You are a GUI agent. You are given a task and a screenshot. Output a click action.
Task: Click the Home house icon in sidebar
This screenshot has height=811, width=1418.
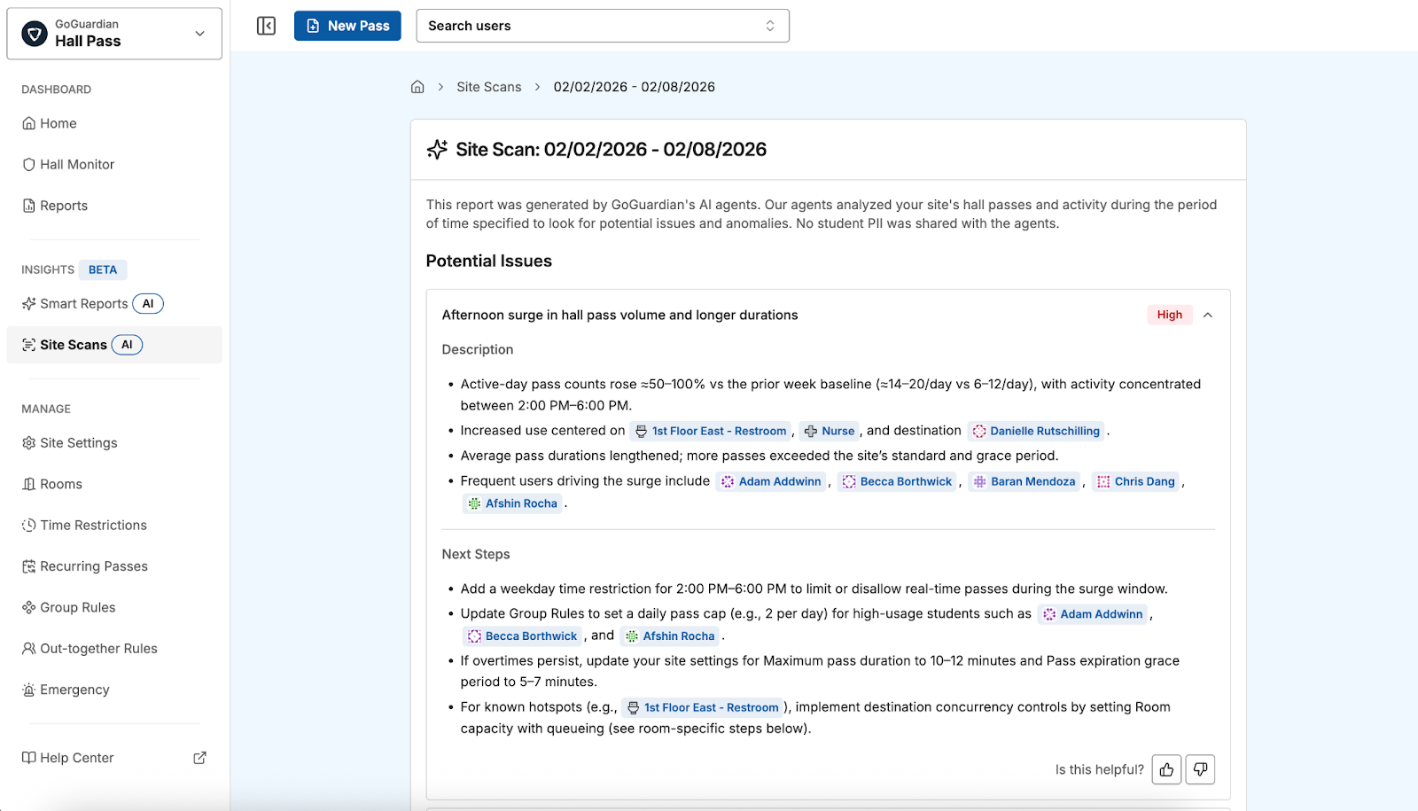tap(29, 123)
